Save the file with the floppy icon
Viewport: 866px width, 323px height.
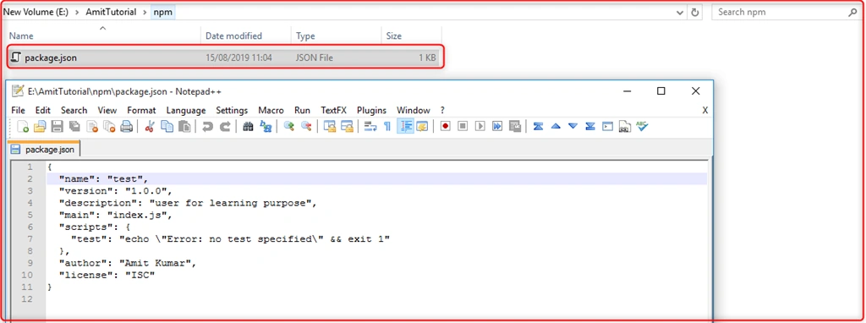[x=57, y=127]
